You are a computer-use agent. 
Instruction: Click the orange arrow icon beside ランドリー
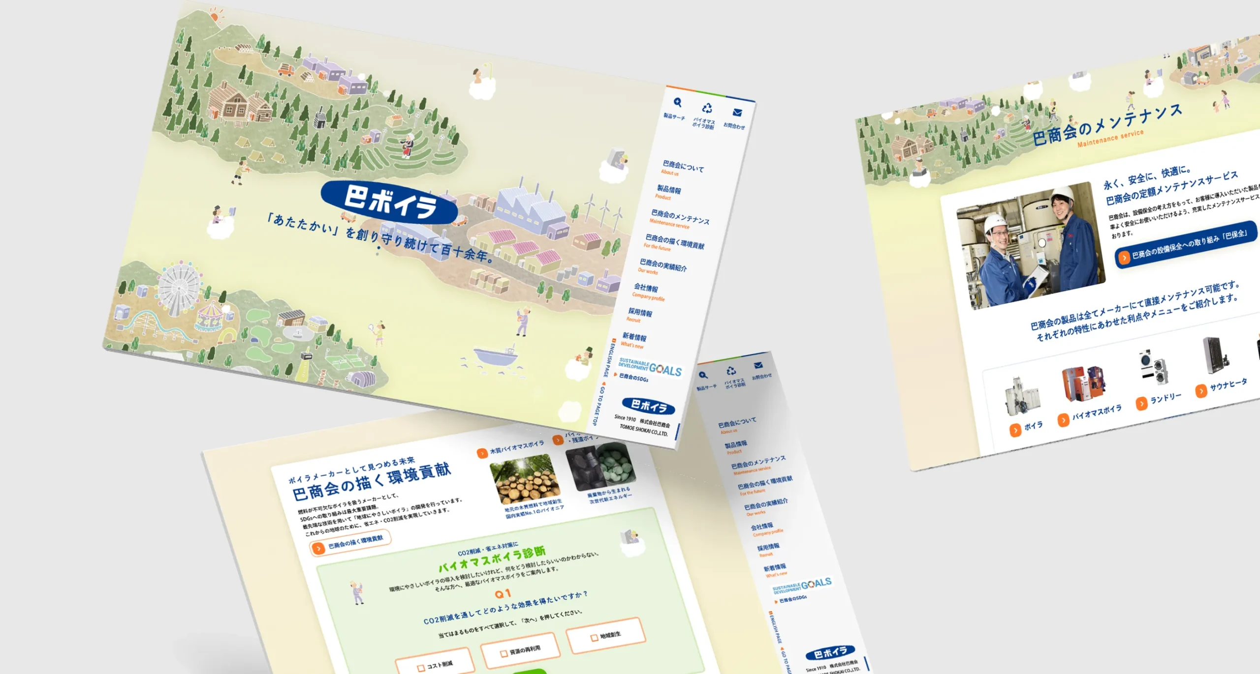coord(1141,404)
